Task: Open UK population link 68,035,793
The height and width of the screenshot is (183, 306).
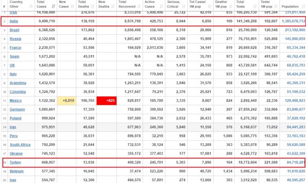Action: pyautogui.click(x=296, y=65)
